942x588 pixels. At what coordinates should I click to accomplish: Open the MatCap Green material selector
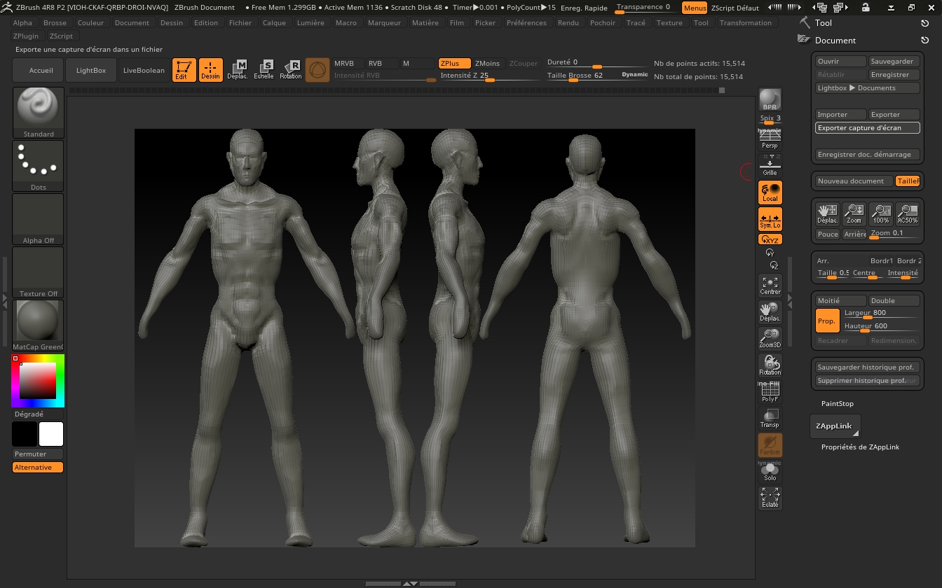point(38,325)
